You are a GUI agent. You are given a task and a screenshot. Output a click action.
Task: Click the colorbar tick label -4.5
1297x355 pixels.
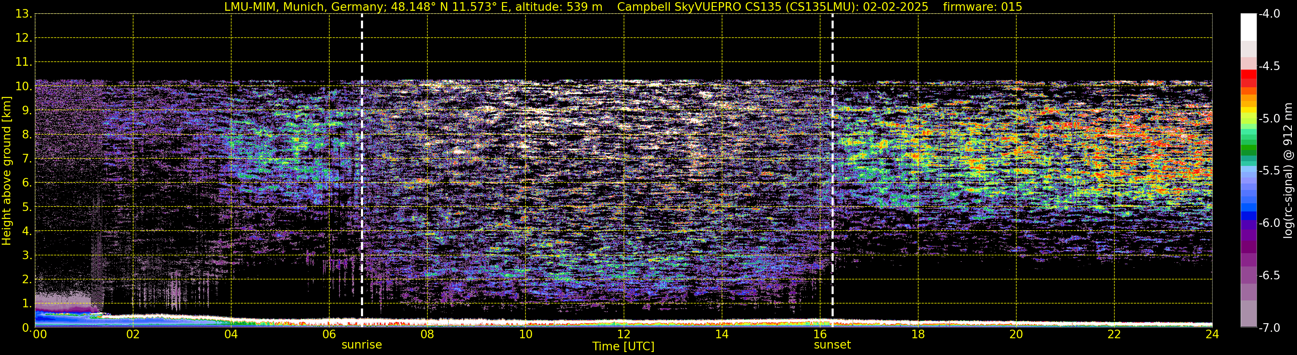pos(1269,66)
